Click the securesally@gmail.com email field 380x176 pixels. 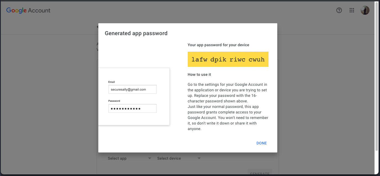(x=133, y=89)
